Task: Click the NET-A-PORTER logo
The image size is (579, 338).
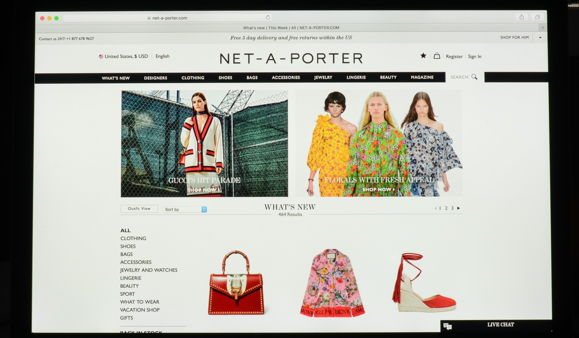Action: [291, 58]
